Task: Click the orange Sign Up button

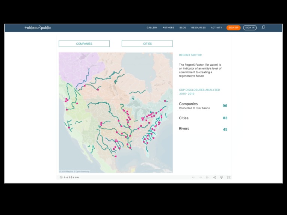Action: tap(233, 28)
